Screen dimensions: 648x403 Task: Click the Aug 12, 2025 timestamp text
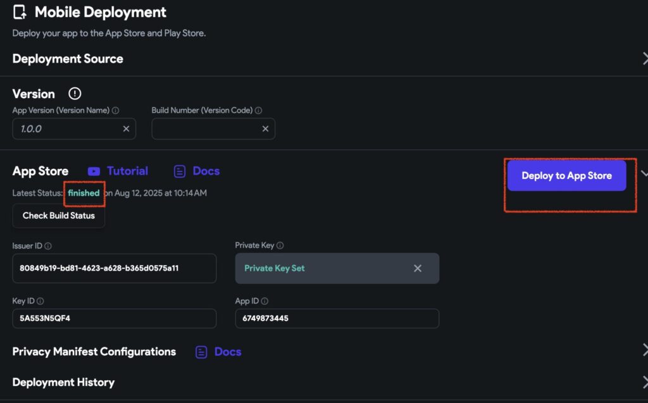click(161, 193)
